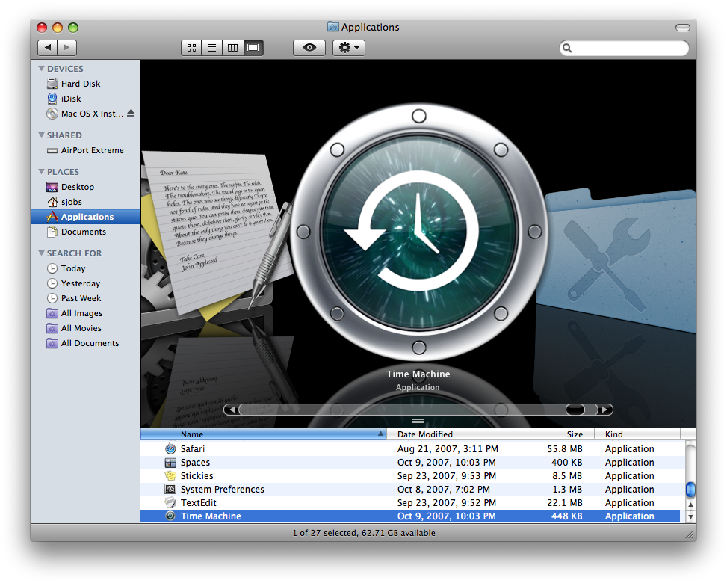Select System Preferences in the list
Image resolution: width=727 pixels, height=583 pixels.
click(410, 490)
